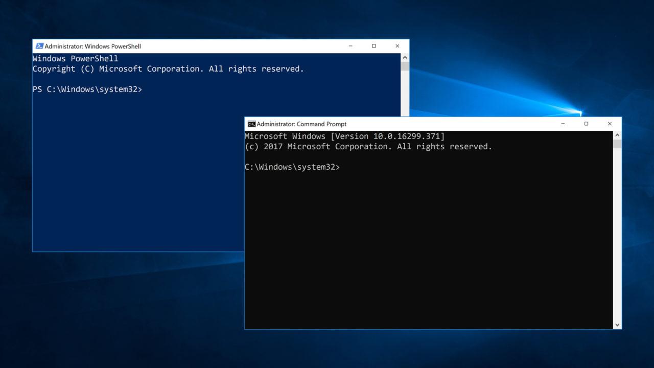Select the Microsoft Windows version text line
Viewport: 654px width, 368px height.
345,136
